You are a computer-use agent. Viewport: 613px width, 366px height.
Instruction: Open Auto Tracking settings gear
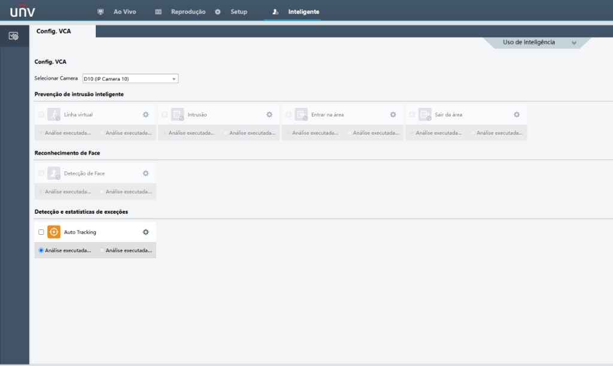146,232
